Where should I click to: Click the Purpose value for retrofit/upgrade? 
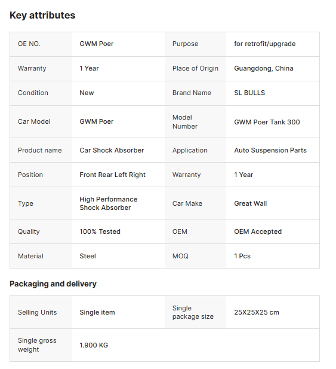pos(264,44)
